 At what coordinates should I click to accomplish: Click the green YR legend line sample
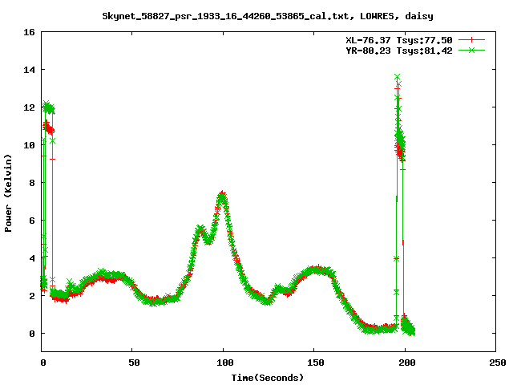point(471,50)
